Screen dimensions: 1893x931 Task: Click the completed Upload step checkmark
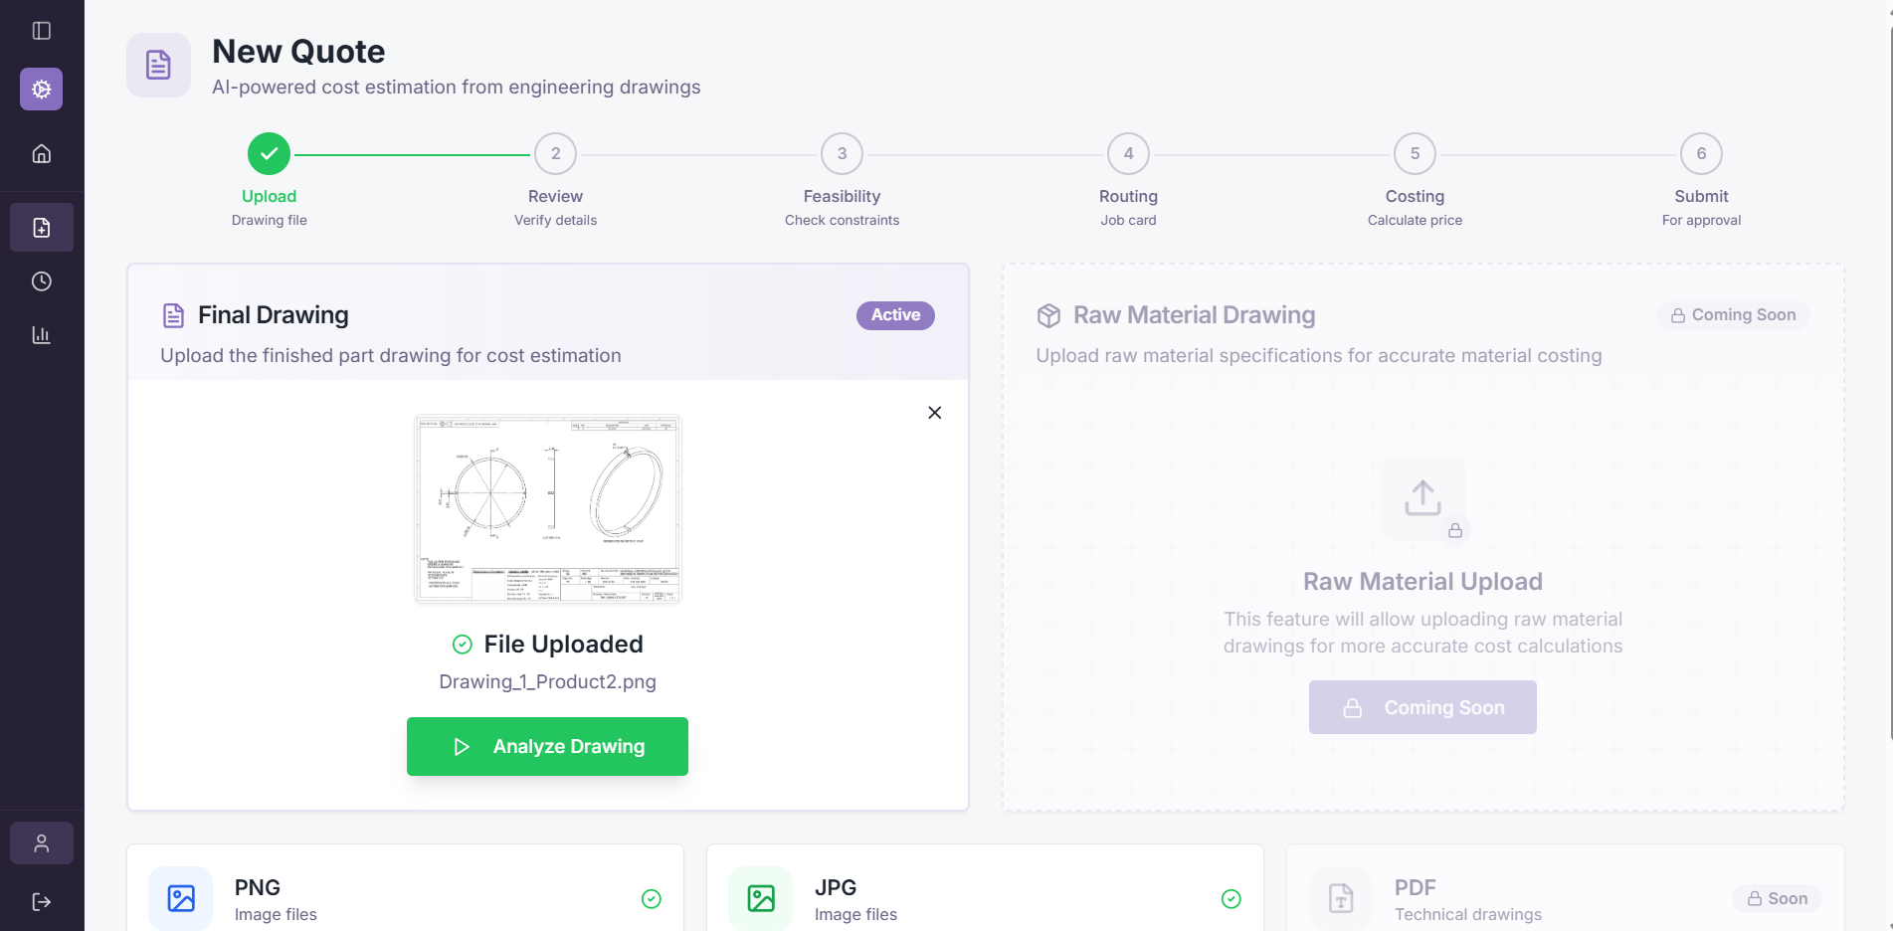click(x=269, y=154)
